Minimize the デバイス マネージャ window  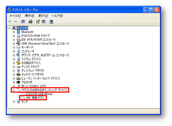point(146,10)
